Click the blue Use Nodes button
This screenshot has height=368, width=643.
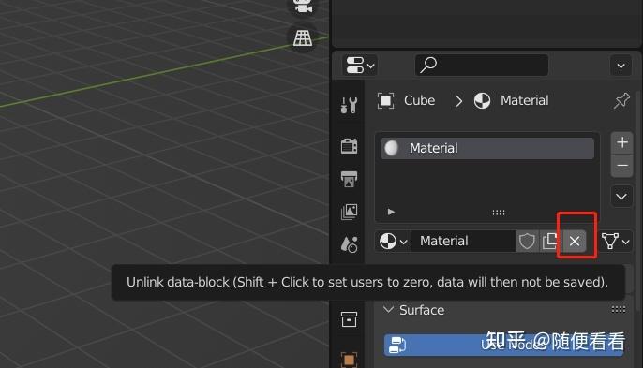504,345
